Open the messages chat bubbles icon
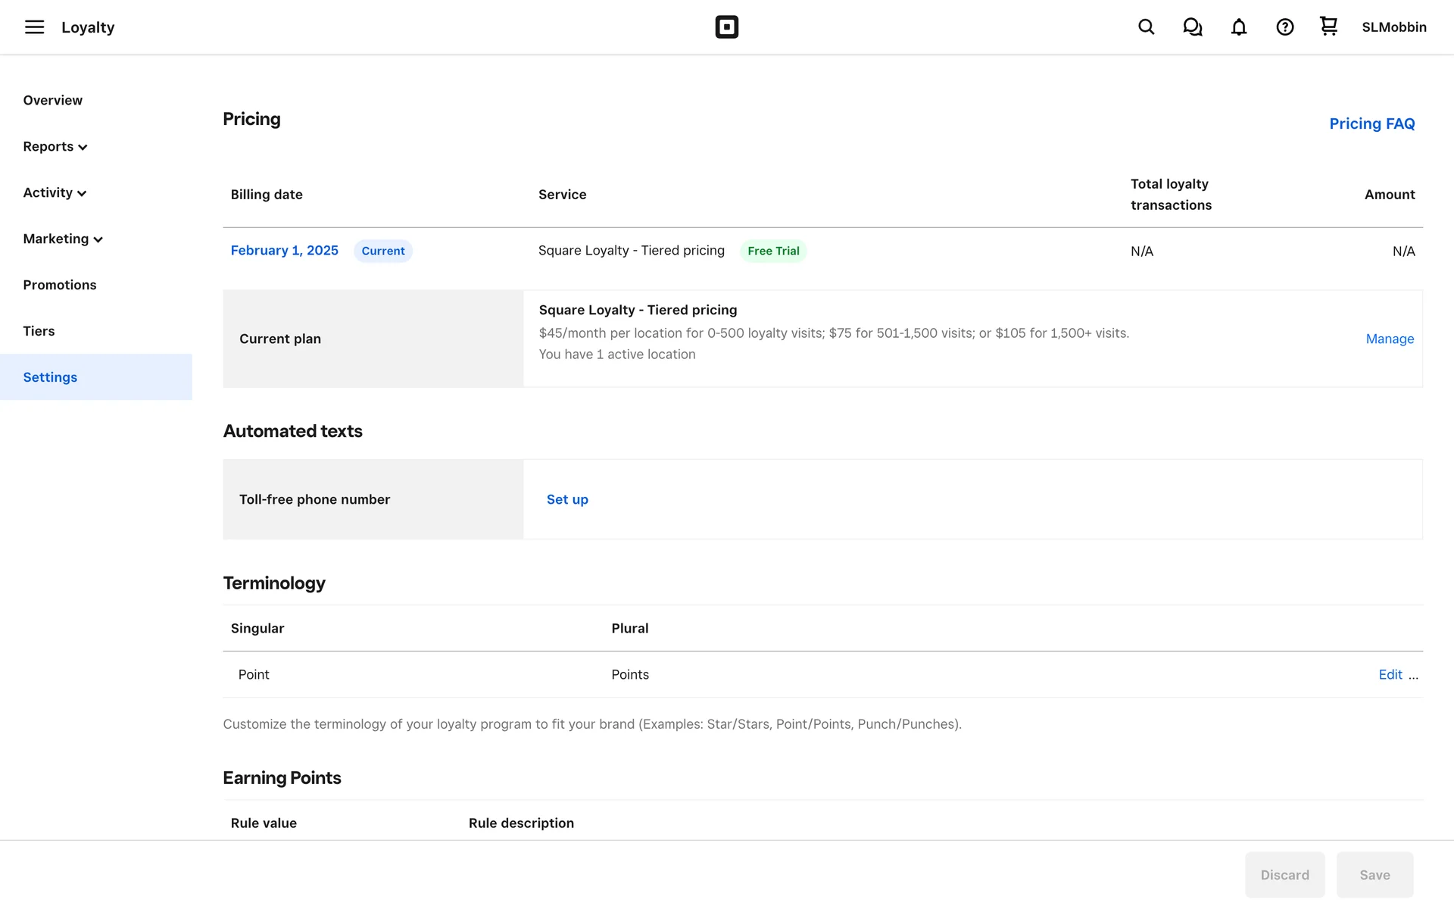Viewport: 1454px width, 909px height. pyautogui.click(x=1192, y=27)
